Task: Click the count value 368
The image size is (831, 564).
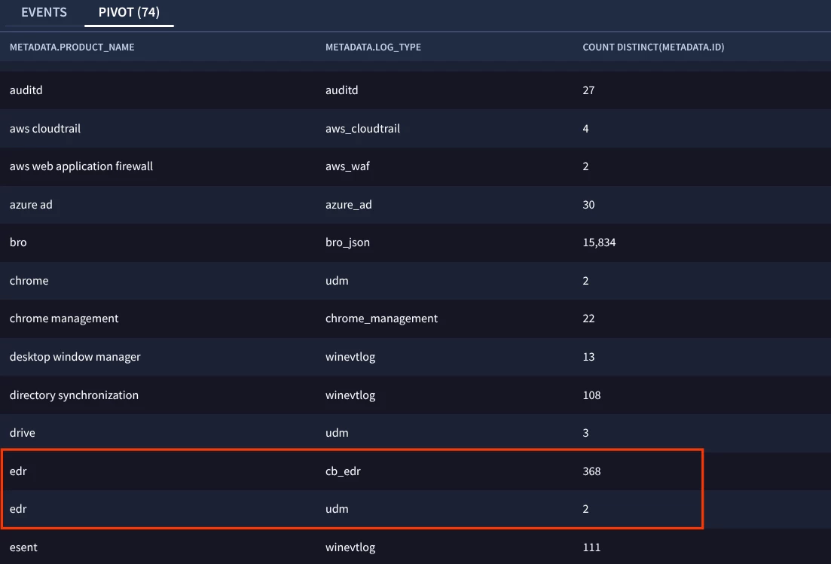Action: click(x=591, y=471)
